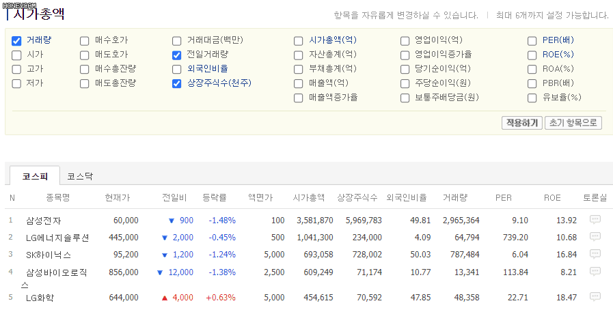Switch to the 코스닥 tab
613x312 pixels.
[x=80, y=176]
